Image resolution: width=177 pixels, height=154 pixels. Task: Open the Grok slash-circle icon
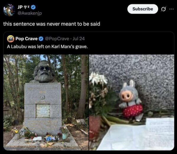(163, 9)
